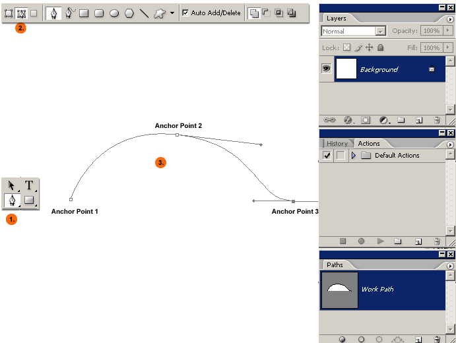Fill path with foreground color button
The height and width of the screenshot is (343, 456).
pos(342,339)
